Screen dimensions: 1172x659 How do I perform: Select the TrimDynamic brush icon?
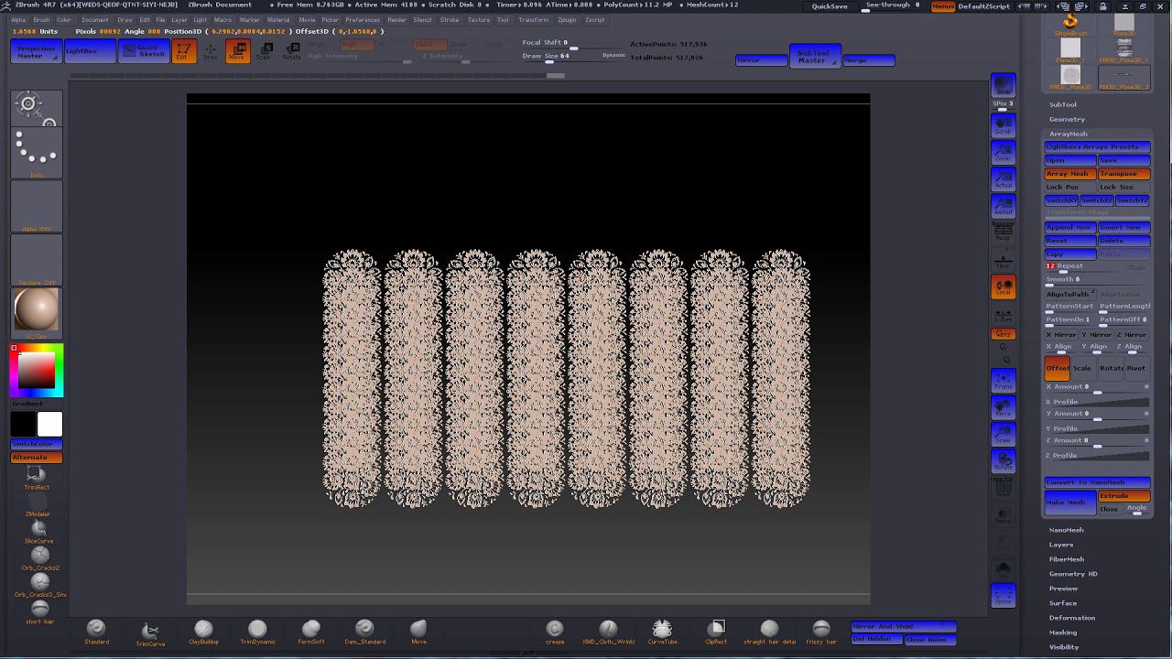[257, 631]
